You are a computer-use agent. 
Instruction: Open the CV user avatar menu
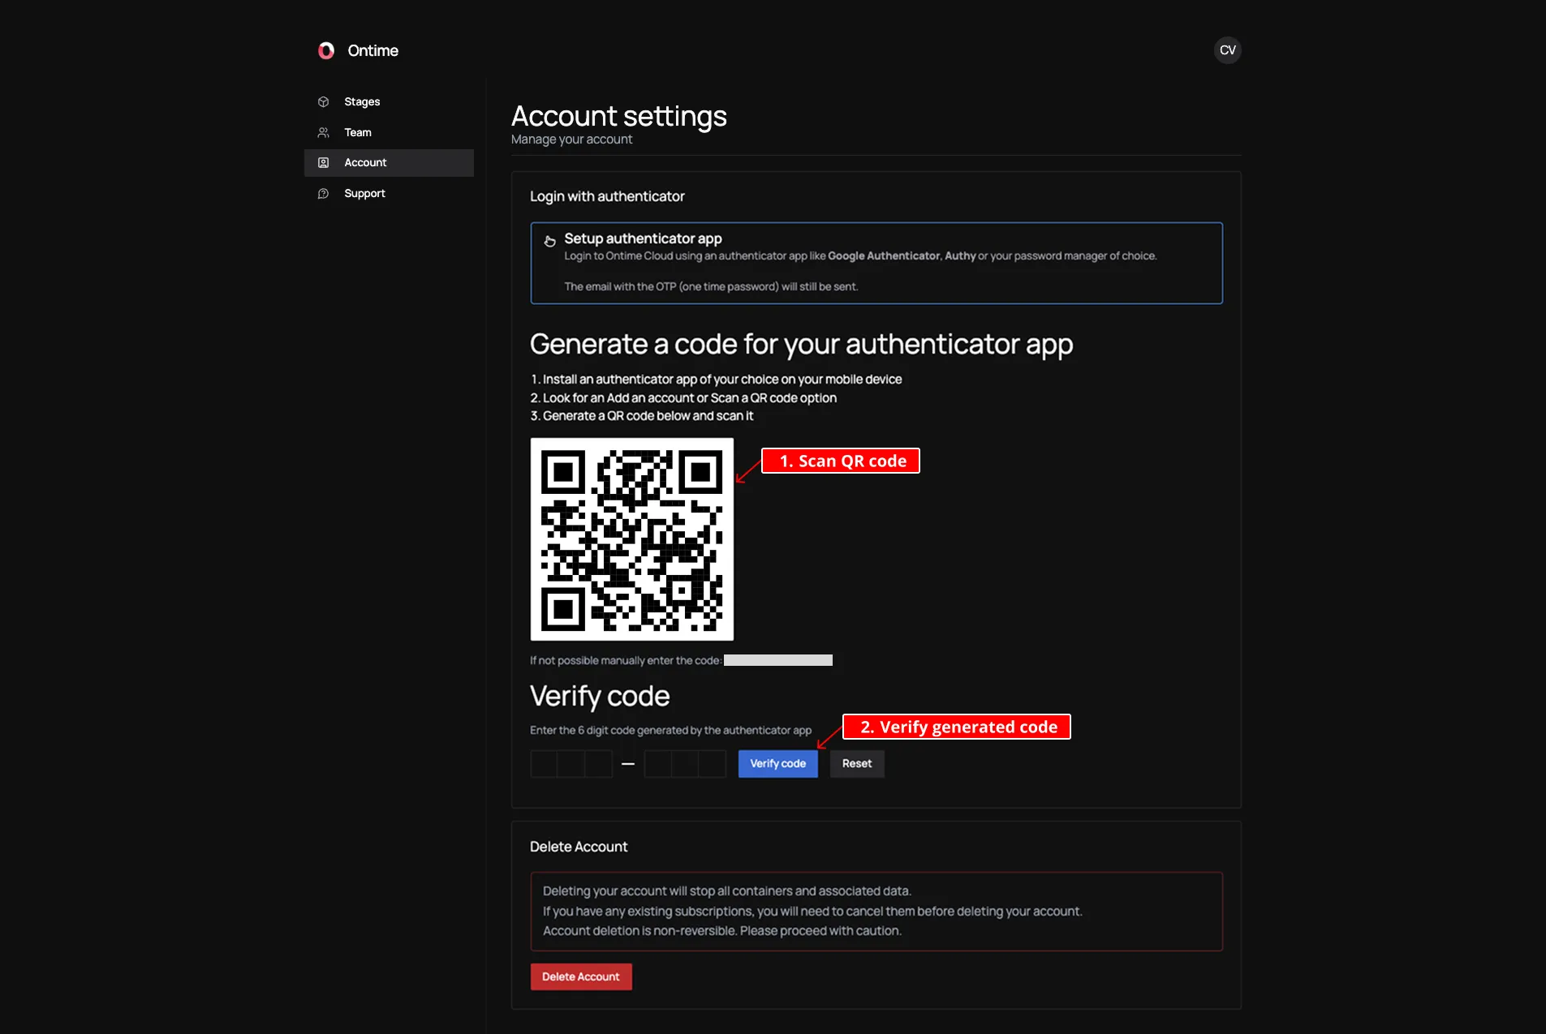1227,50
